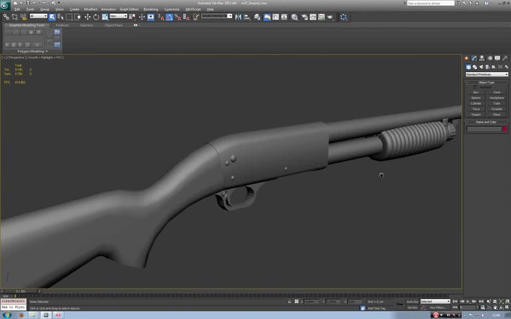
Task: Click the keyword search field
Action: [430, 3]
